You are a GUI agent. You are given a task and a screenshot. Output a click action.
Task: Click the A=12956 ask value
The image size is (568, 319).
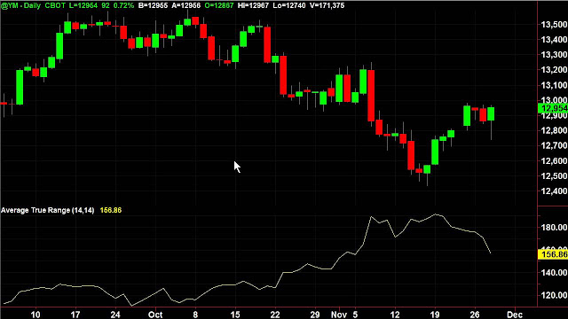(186, 6)
